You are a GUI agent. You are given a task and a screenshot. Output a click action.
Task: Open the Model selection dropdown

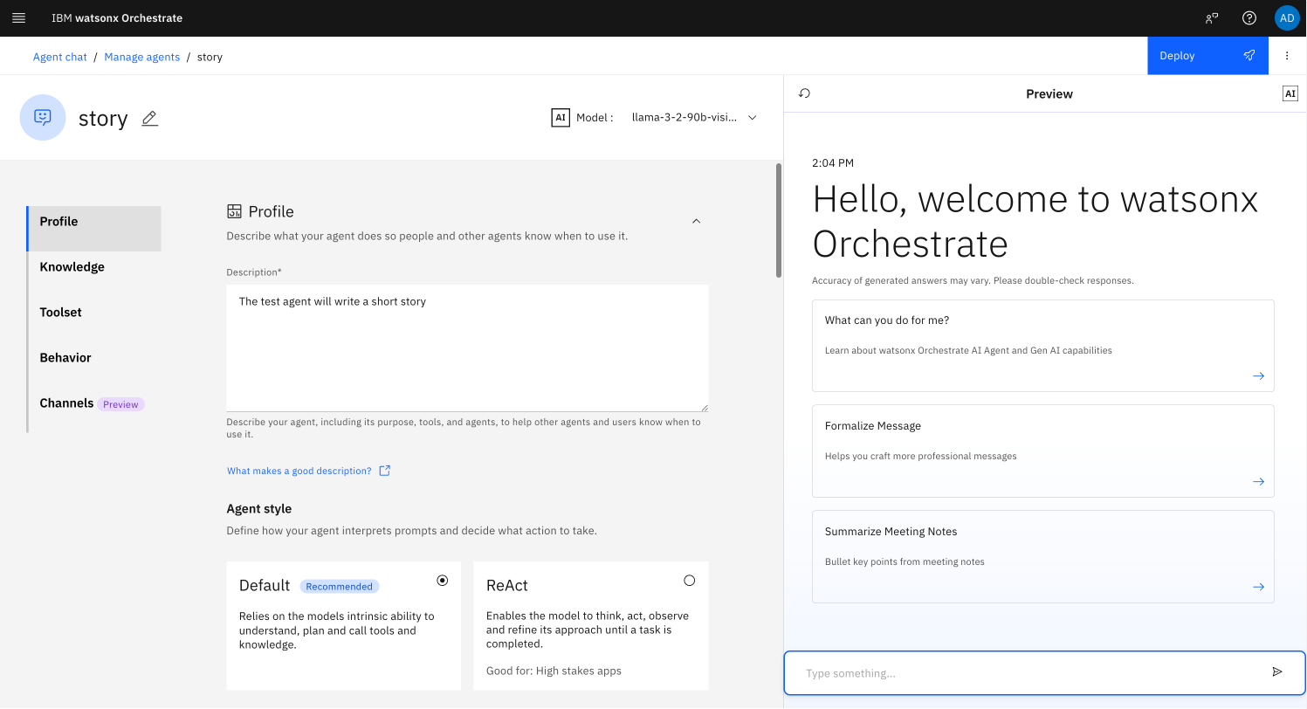pyautogui.click(x=694, y=117)
